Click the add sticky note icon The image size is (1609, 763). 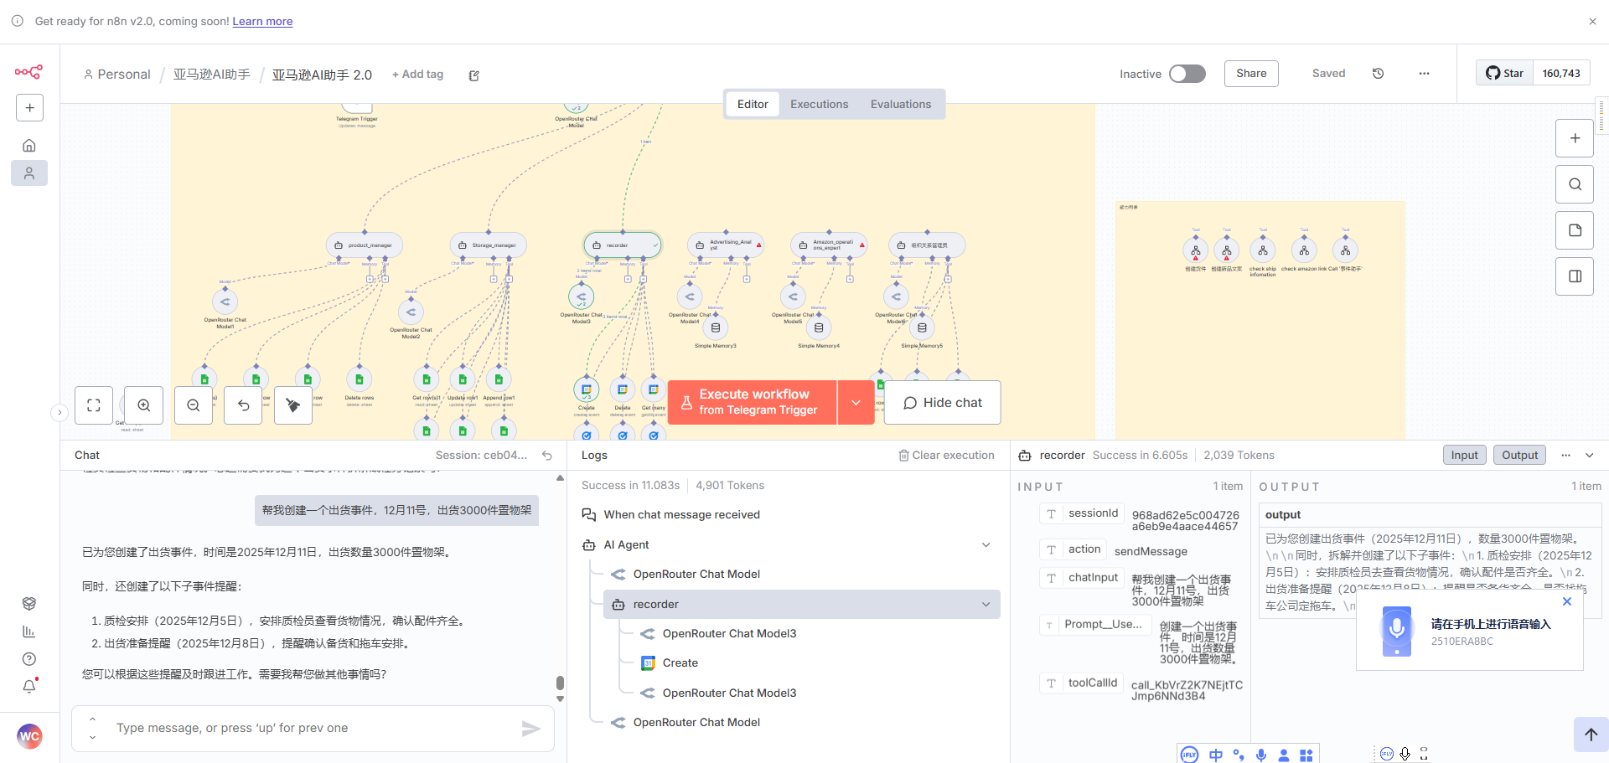[1575, 230]
